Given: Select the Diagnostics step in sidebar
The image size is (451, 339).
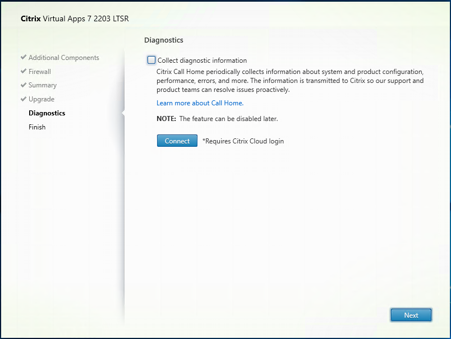Looking at the screenshot, I should pos(47,113).
